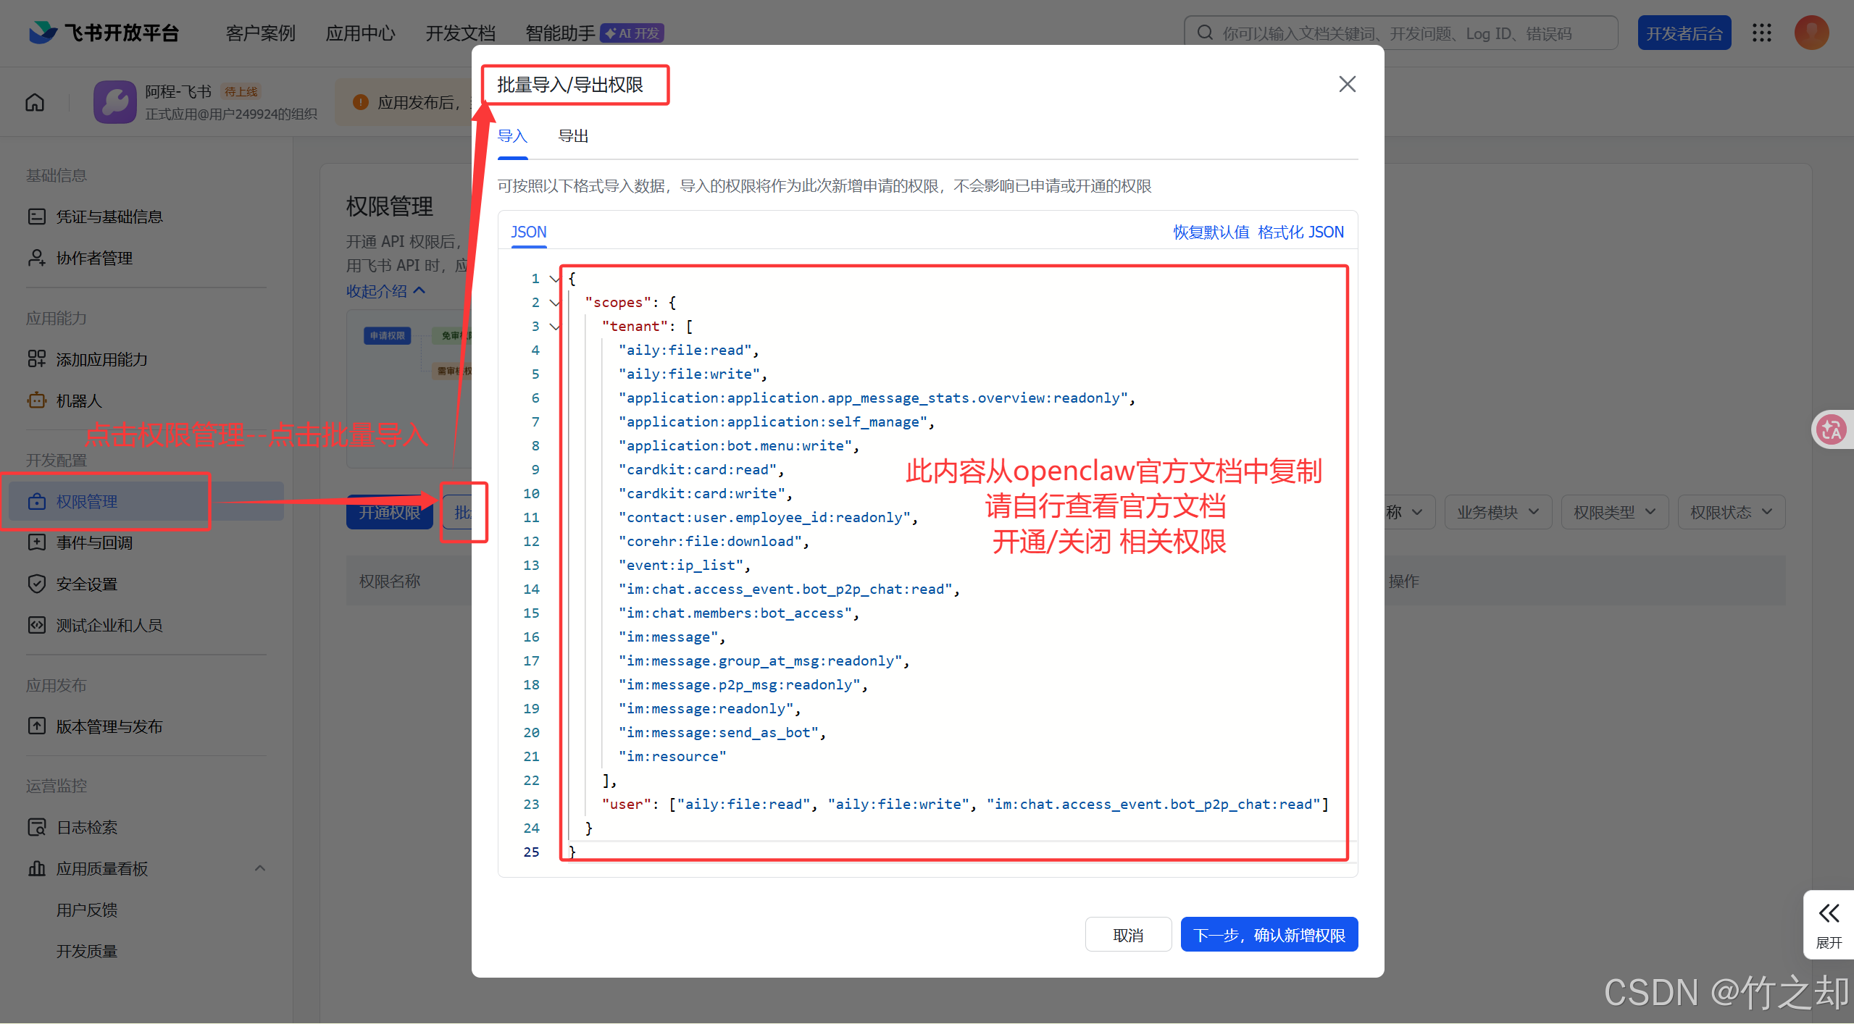Collapse the 应用质量看板 sidebar section
Image resolution: width=1854 pixels, height=1024 pixels.
(260, 868)
